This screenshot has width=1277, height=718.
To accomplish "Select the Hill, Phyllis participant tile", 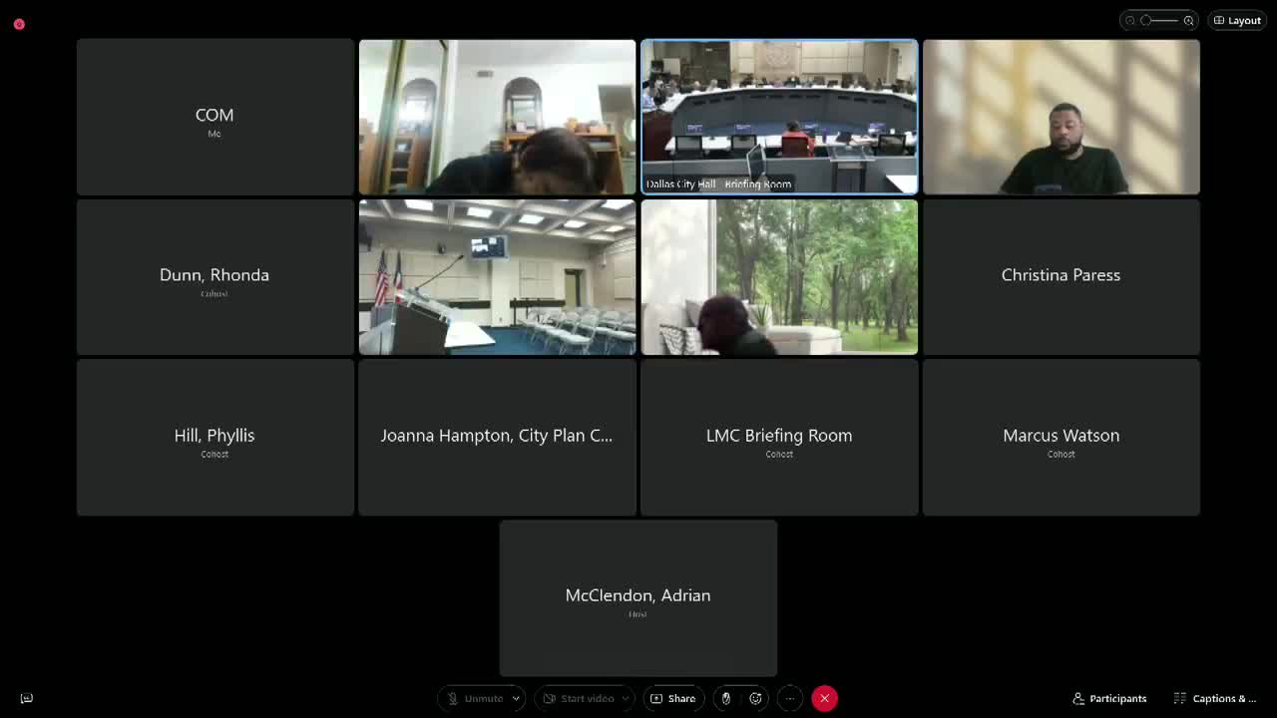I will tap(214, 437).
